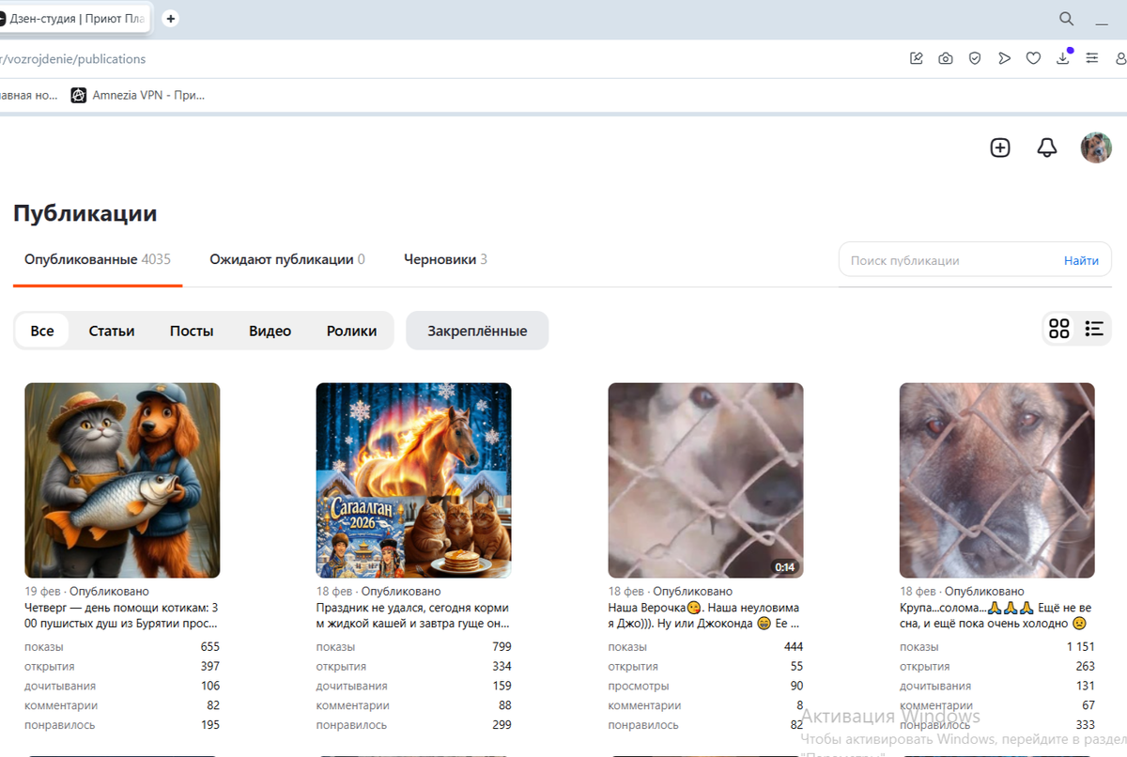Open the browser profile icon at the toolbar edge
Image resolution: width=1127 pixels, height=757 pixels.
click(1120, 58)
